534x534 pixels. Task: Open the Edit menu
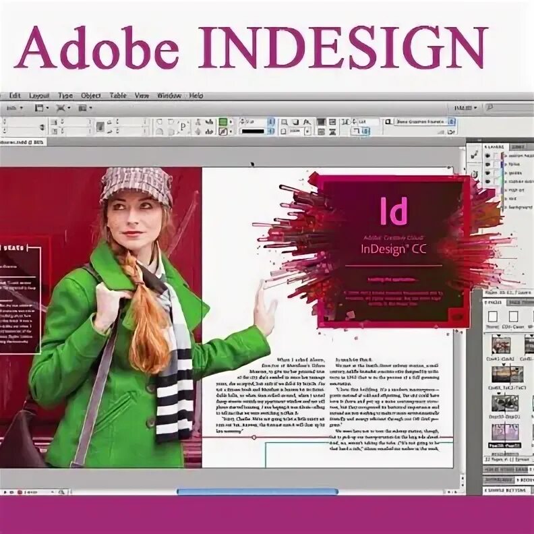pos(15,96)
